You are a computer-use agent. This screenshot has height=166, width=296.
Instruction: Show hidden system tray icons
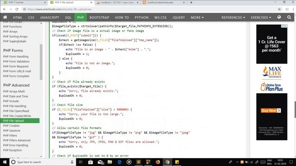[237, 162]
